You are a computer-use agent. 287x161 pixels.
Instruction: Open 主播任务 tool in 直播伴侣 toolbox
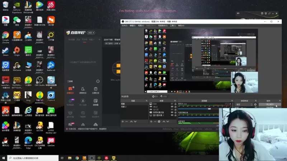95,90
